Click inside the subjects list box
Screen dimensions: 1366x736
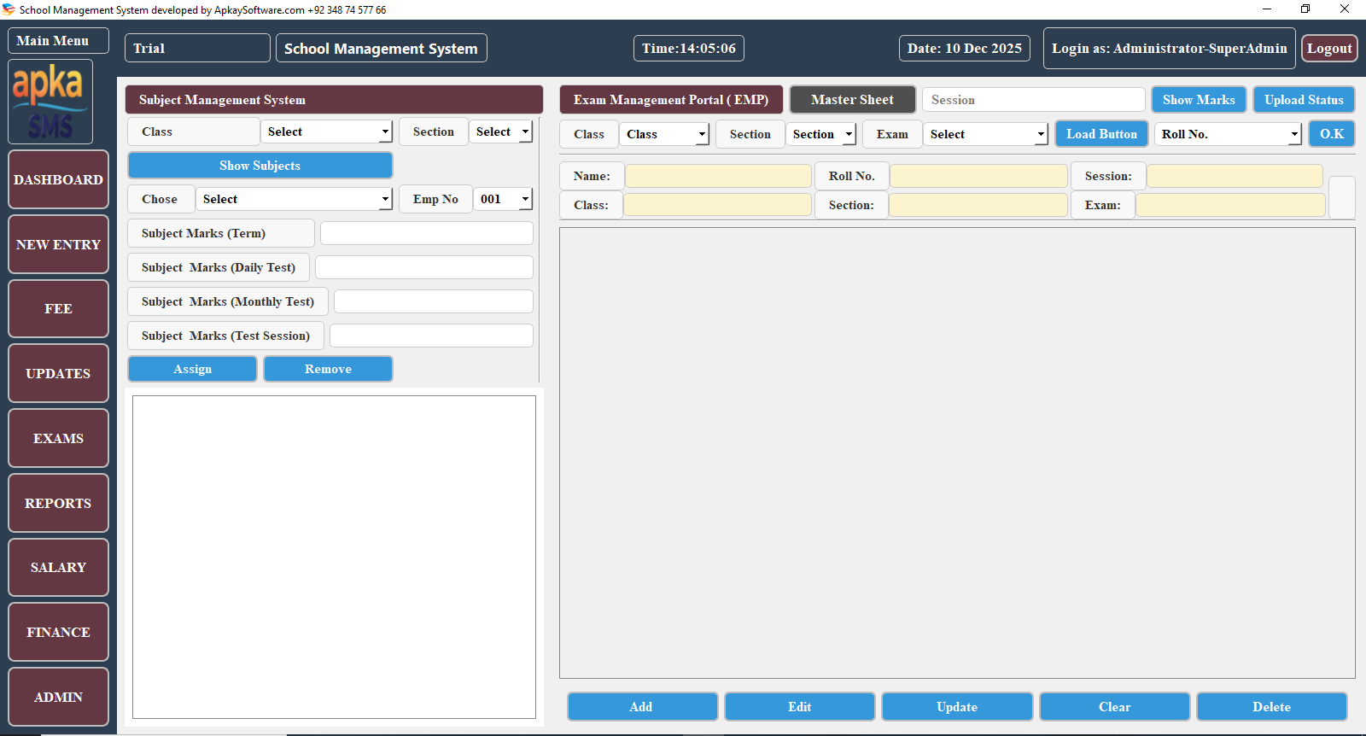[334, 557]
